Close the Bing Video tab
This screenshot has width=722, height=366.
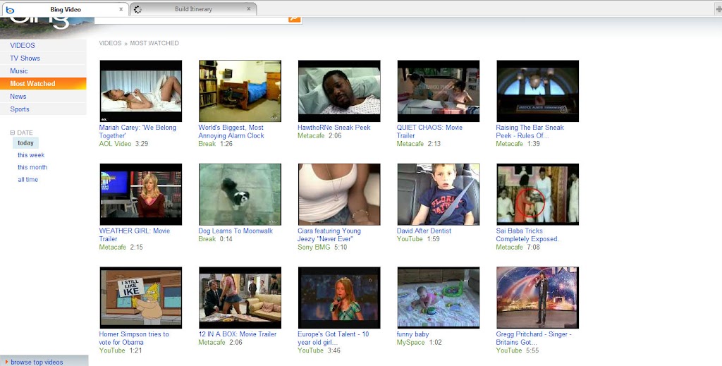point(121,9)
